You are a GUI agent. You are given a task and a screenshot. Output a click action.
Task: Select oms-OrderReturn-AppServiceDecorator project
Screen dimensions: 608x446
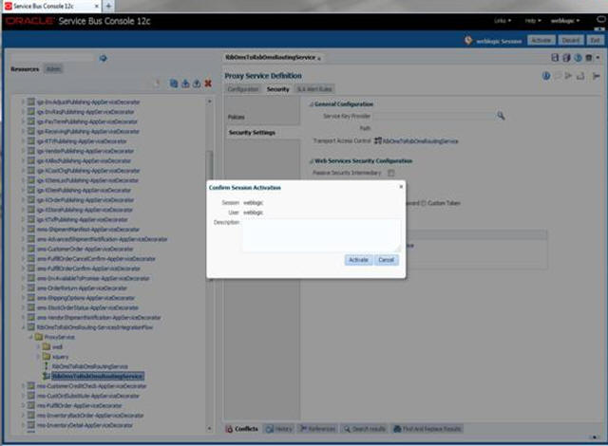[83, 288]
